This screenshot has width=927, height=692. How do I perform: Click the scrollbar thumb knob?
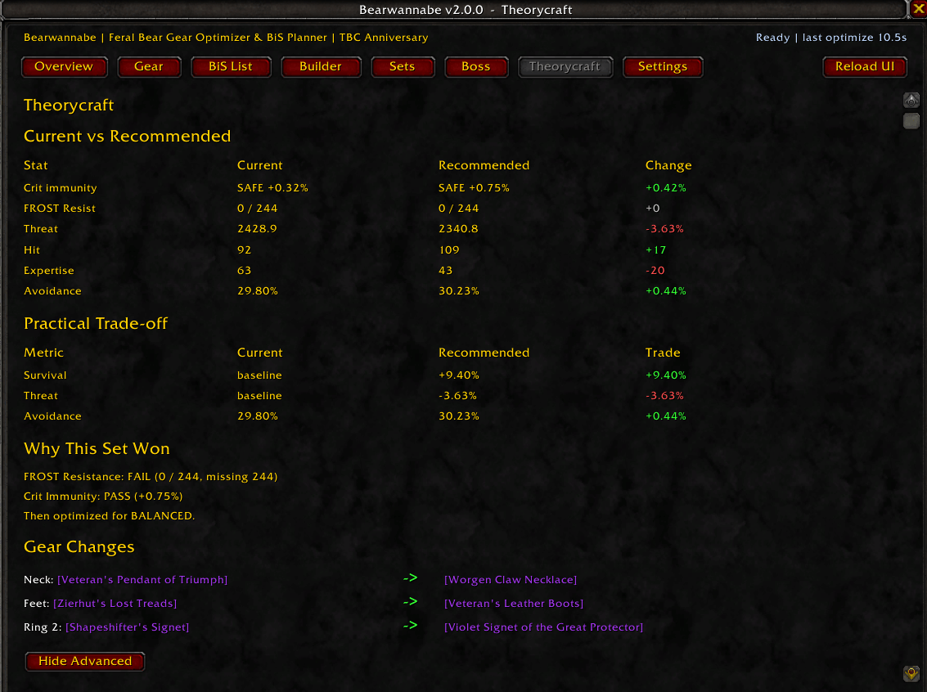point(911,121)
